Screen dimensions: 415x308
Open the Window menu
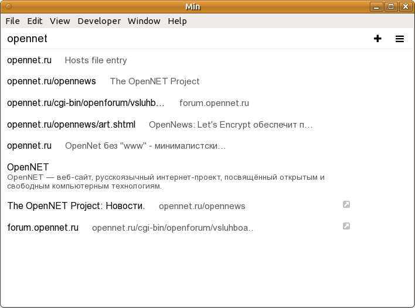click(x=144, y=21)
